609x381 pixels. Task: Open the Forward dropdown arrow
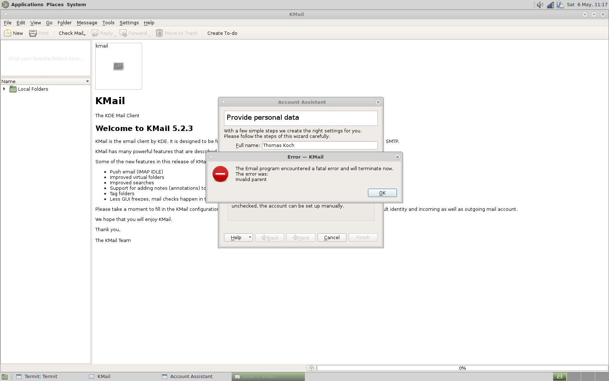tap(149, 36)
